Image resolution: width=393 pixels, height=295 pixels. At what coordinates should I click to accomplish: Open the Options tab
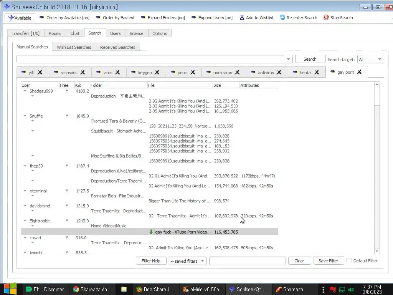159,33
